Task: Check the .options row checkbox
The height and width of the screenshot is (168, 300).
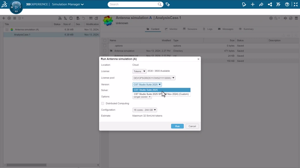Action: (105, 46)
